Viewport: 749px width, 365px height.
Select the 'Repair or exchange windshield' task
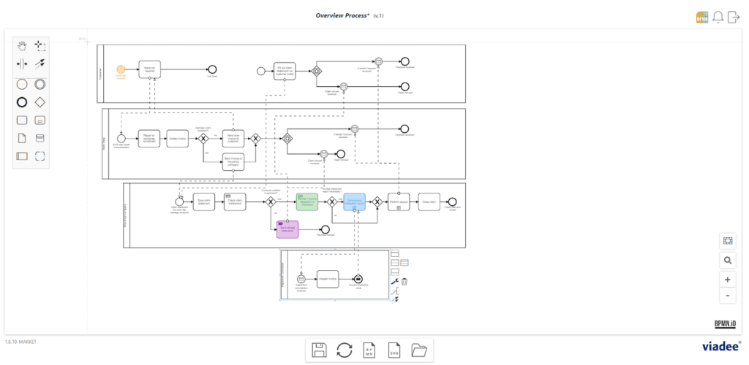[x=149, y=138]
